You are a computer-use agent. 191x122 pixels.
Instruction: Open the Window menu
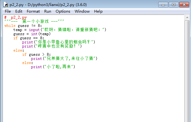(82, 11)
